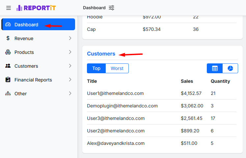This screenshot has height=158, width=246.
Task: Click the Financial Reports clipboard icon
Action: point(8,80)
